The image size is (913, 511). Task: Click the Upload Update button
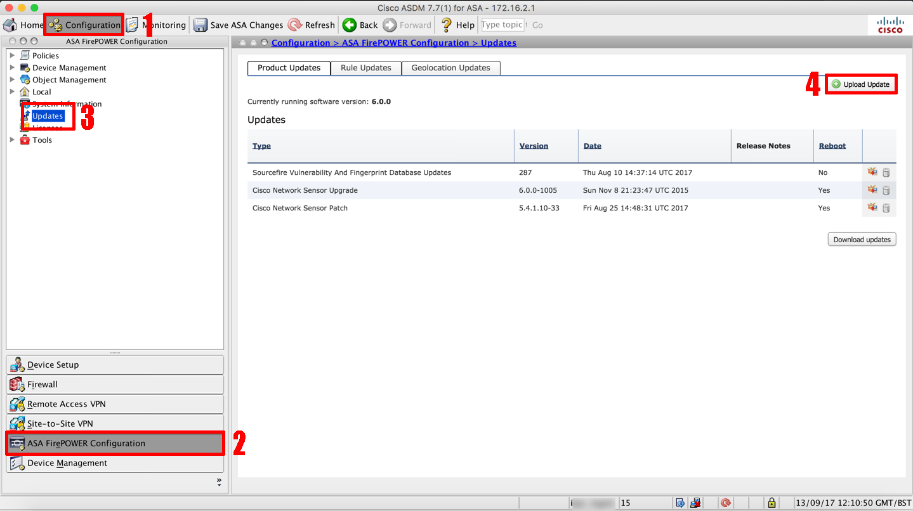(x=861, y=84)
